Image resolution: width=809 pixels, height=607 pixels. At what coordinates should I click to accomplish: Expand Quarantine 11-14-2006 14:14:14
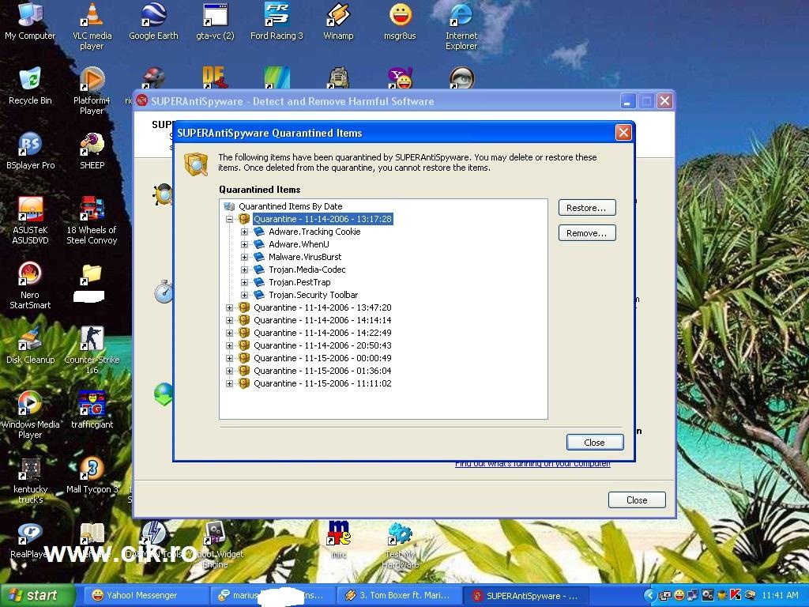230,321
